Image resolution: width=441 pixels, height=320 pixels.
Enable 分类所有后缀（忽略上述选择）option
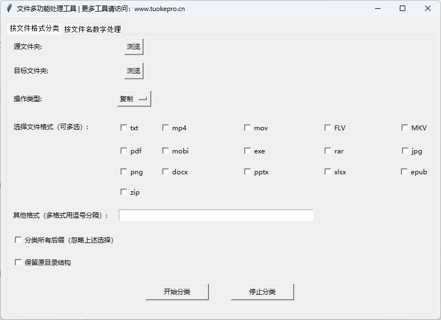(x=18, y=240)
